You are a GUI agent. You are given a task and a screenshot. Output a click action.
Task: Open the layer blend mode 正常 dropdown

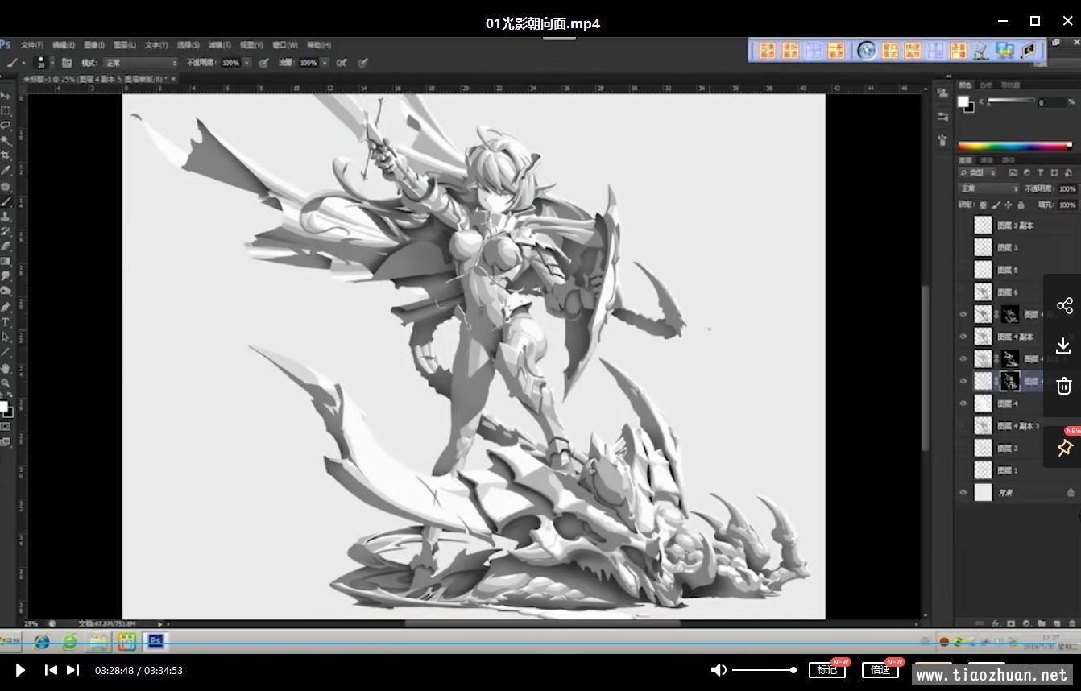click(x=988, y=188)
